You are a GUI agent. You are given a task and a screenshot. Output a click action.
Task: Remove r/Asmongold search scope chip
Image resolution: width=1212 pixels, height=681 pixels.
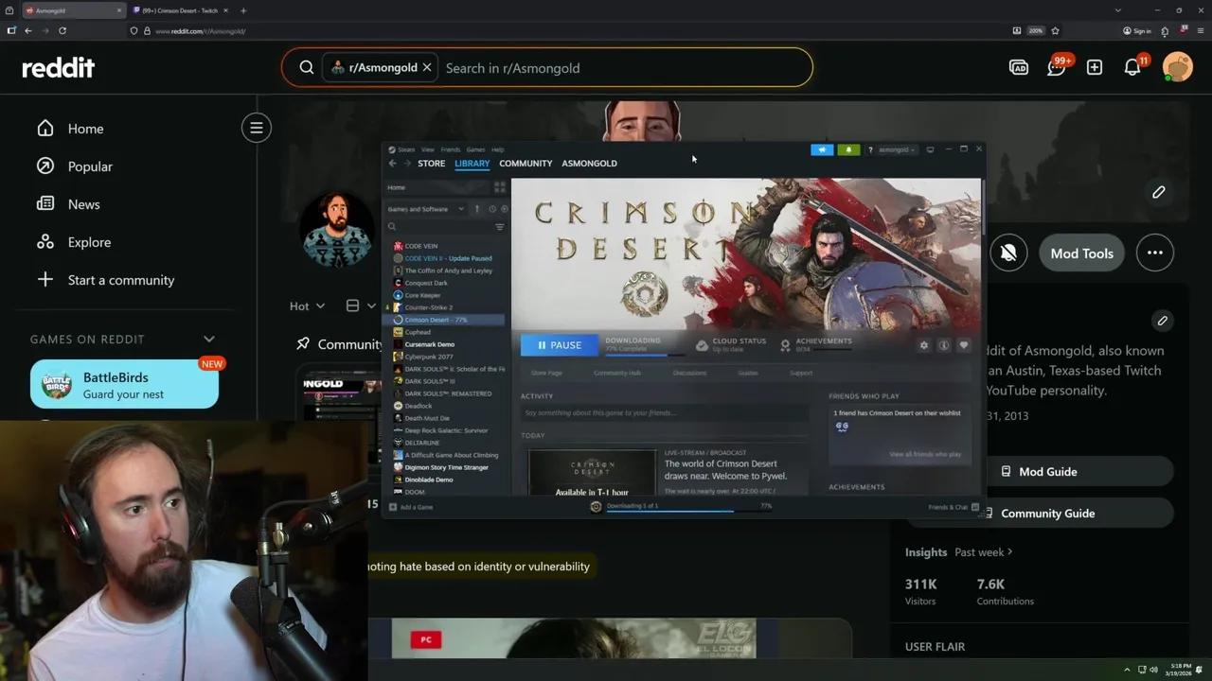pyautogui.click(x=427, y=67)
